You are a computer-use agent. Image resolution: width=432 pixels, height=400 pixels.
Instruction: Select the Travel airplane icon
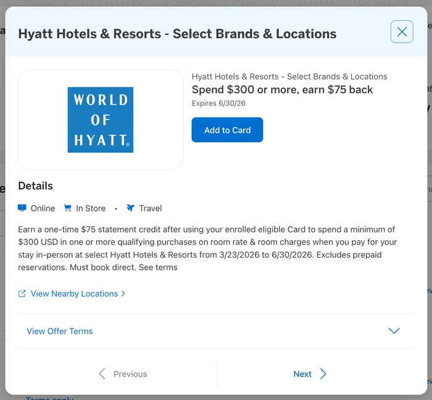pyautogui.click(x=131, y=208)
